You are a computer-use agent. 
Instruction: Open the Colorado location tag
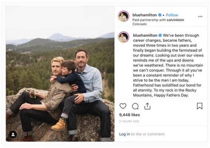[139, 24]
